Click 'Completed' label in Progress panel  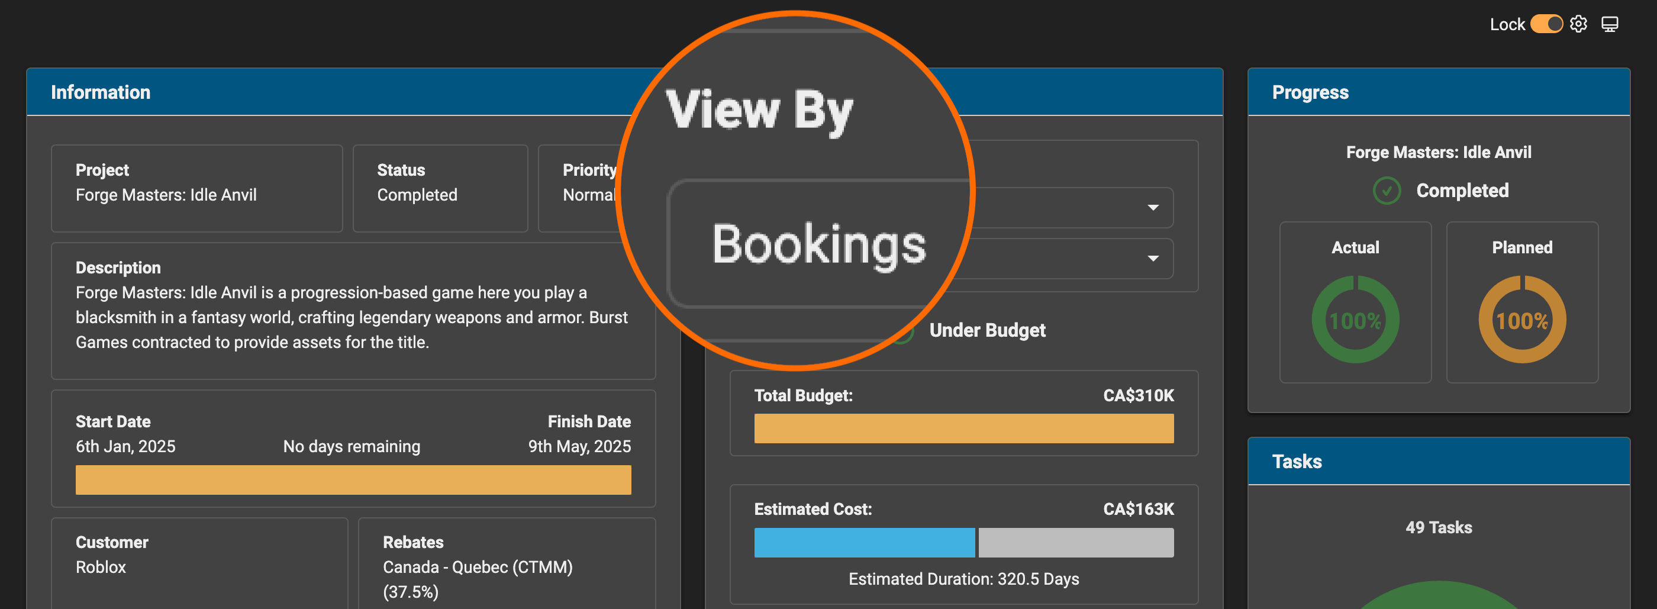1462,191
